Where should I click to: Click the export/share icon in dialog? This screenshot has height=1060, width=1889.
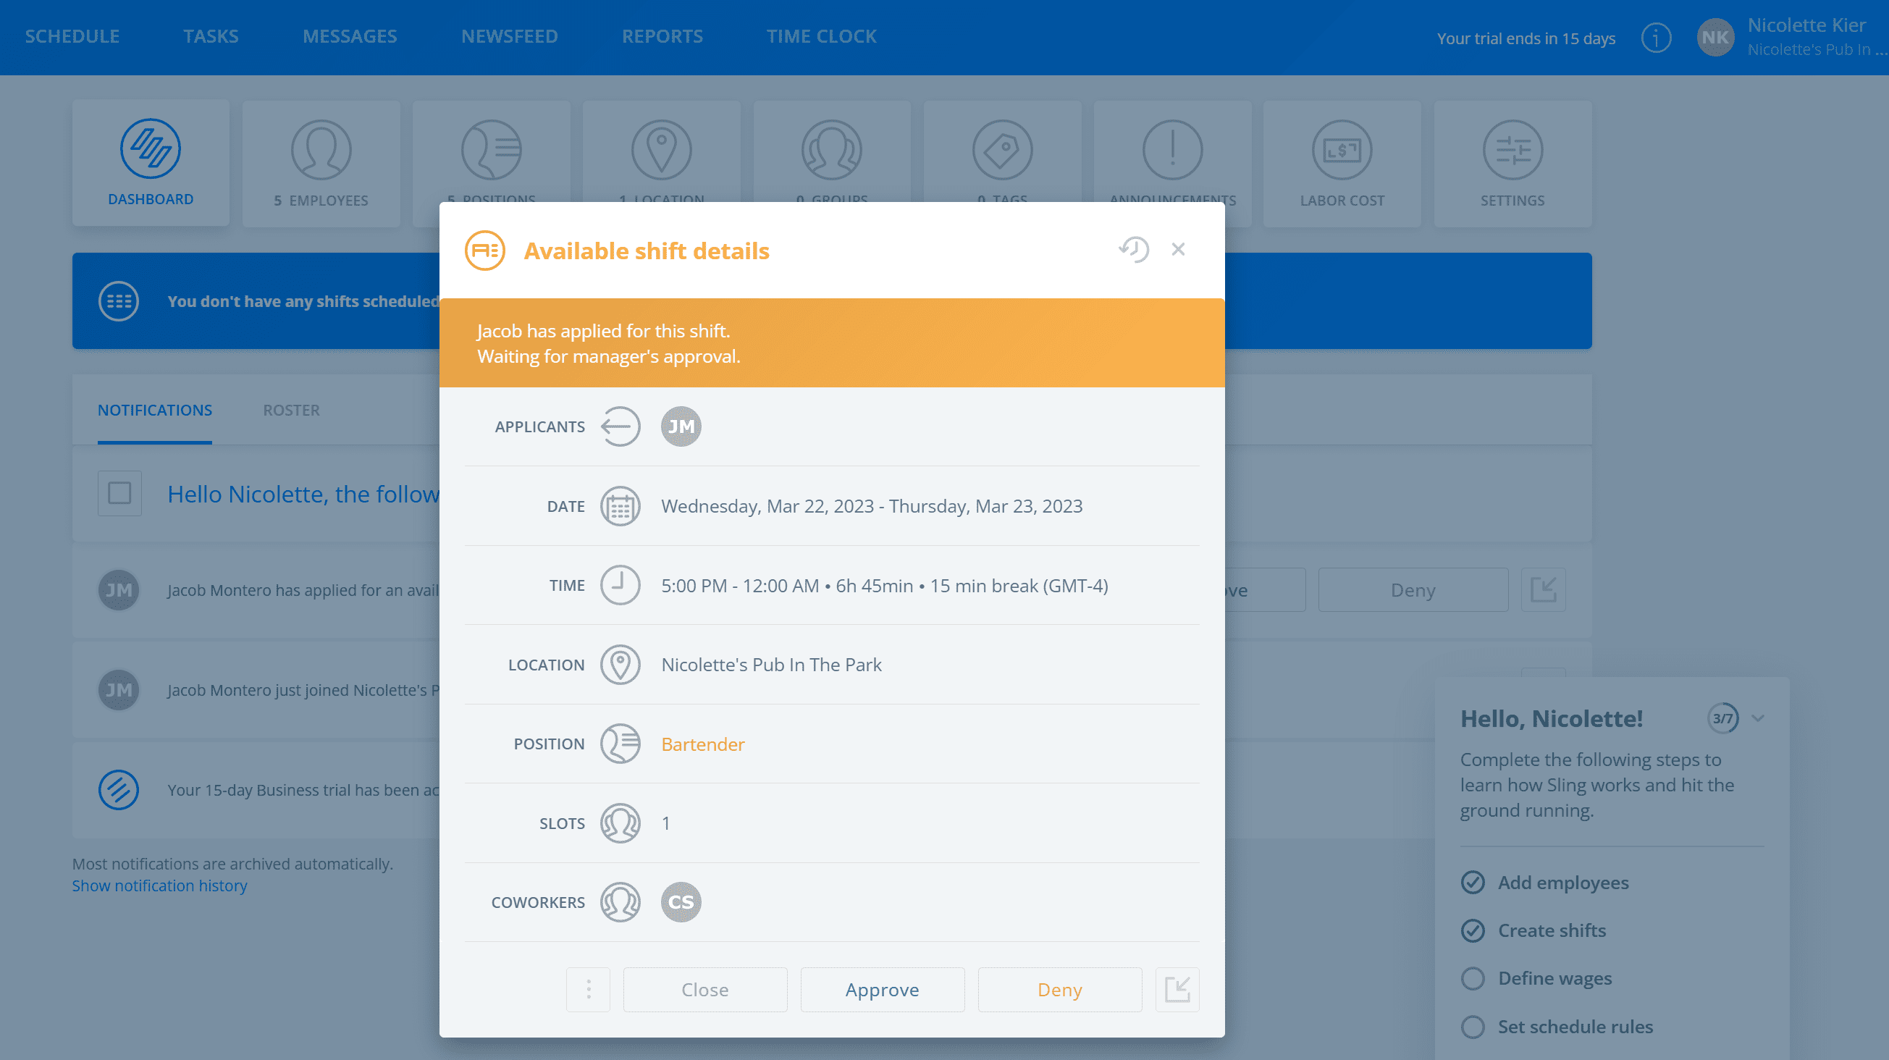point(1177,988)
